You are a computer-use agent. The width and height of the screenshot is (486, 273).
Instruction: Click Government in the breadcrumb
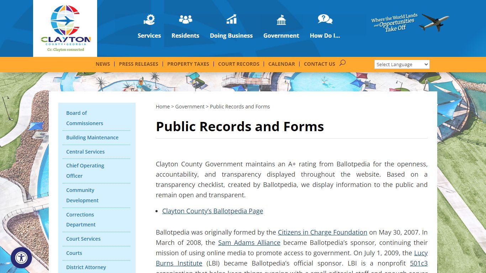click(190, 107)
